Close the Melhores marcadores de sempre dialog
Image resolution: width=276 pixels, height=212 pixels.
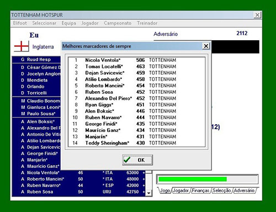tap(206, 46)
